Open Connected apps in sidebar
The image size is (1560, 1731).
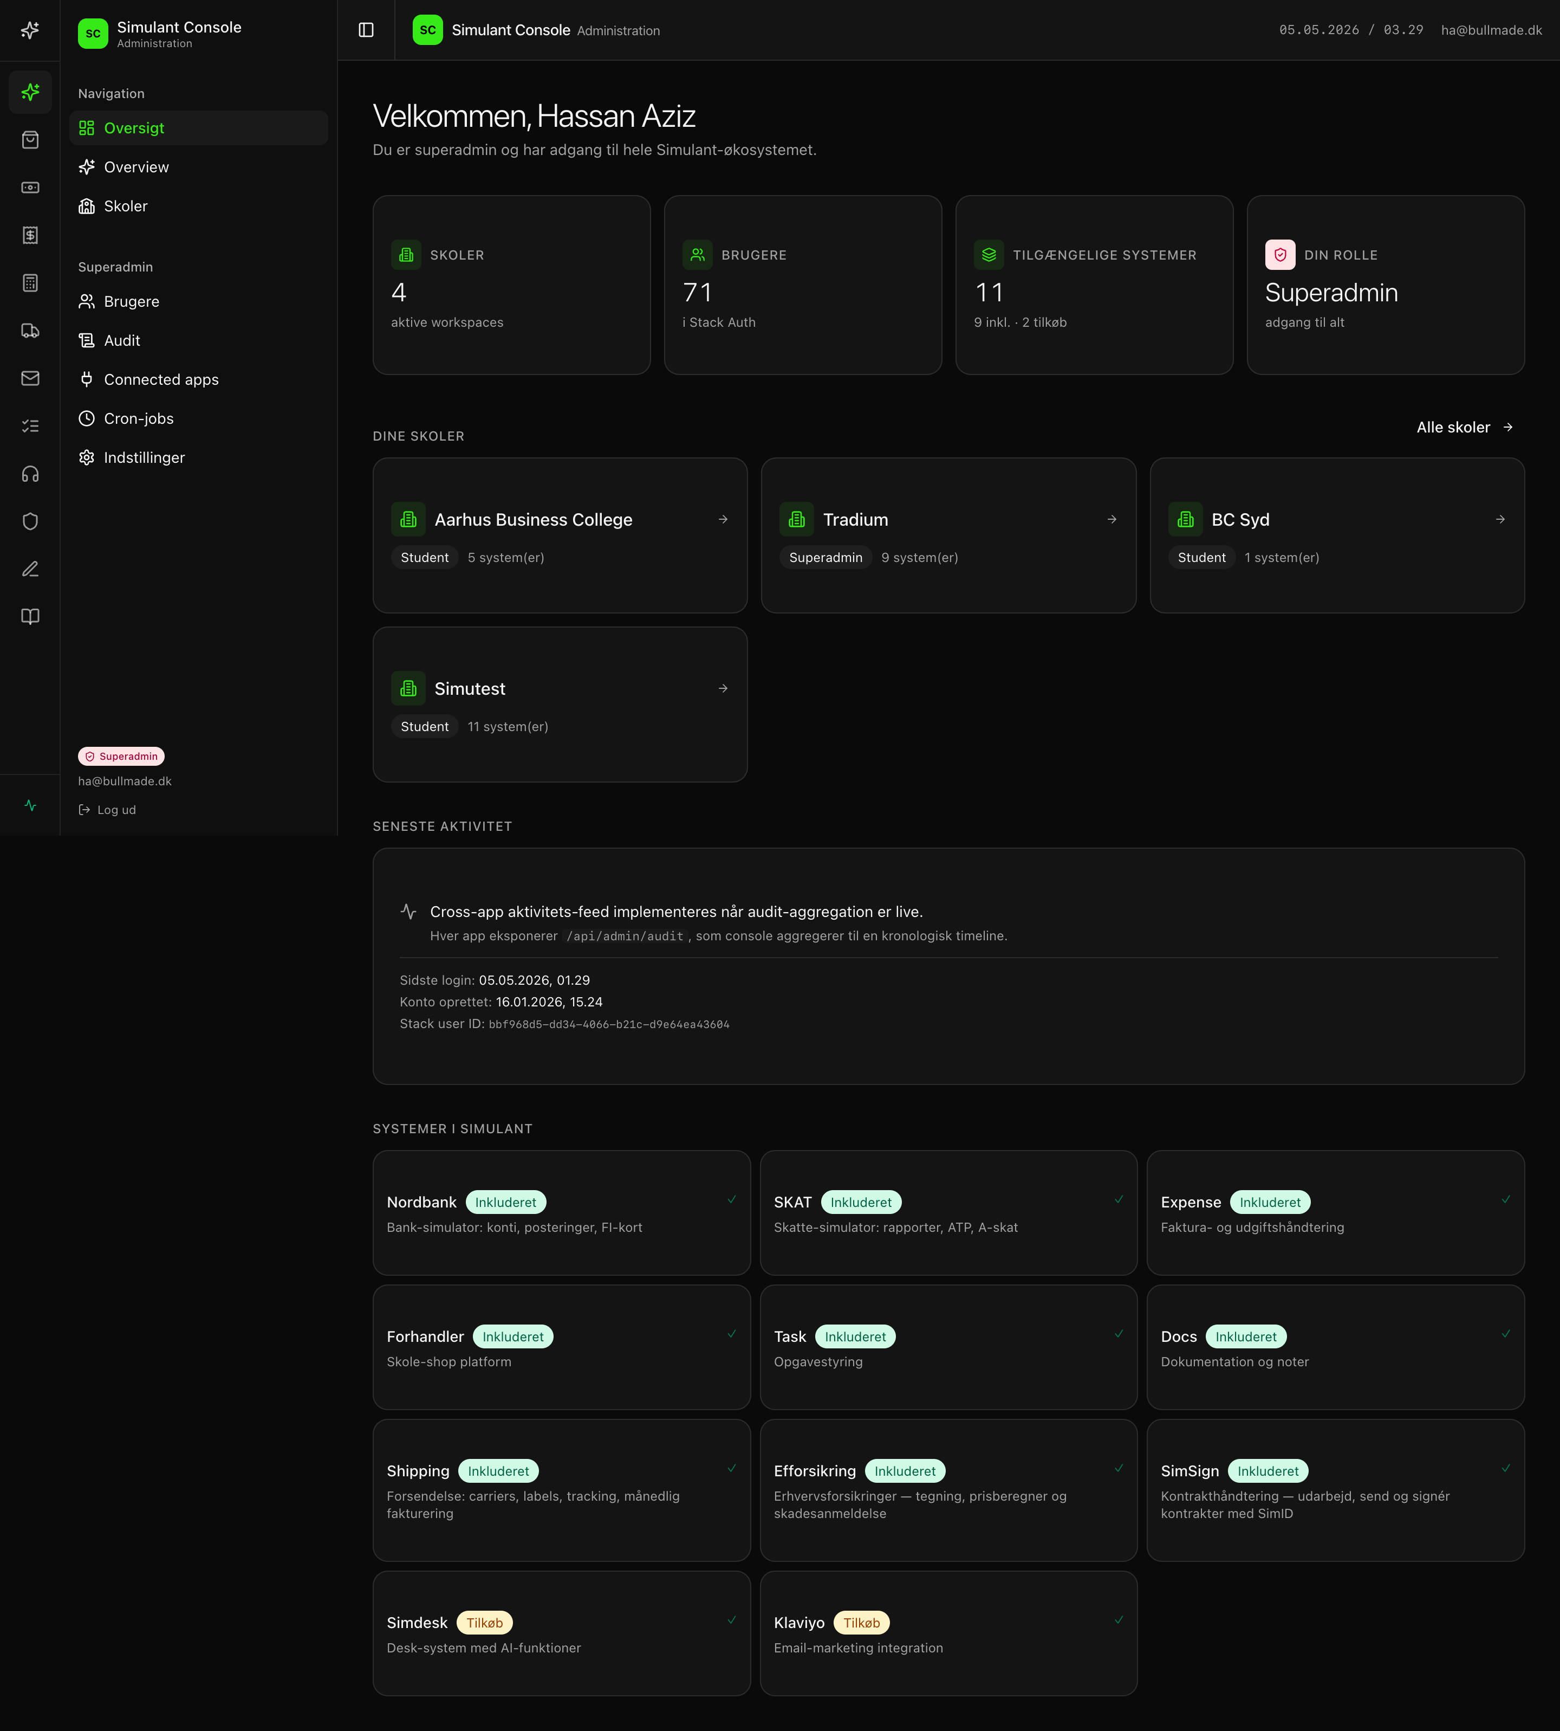coord(198,379)
